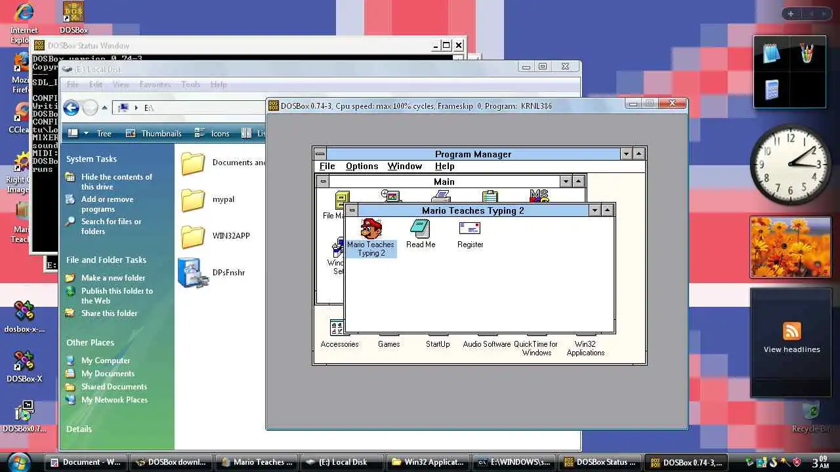Open the WIN32APP folder

click(215, 236)
